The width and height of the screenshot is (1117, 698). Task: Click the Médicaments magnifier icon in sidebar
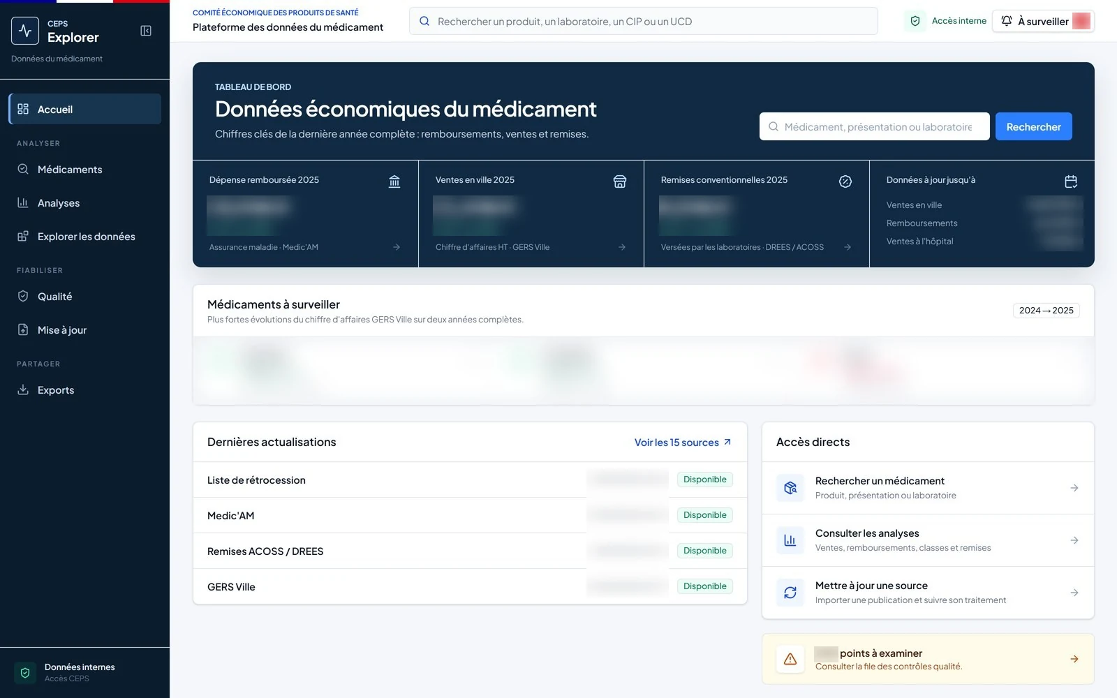(x=23, y=170)
